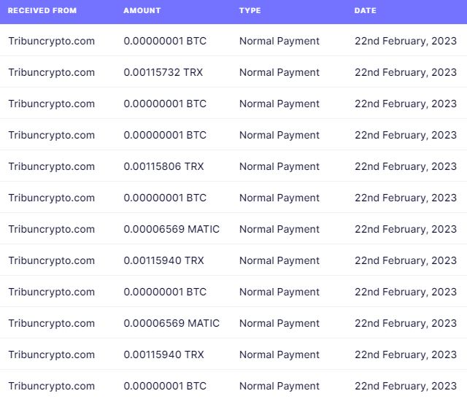Open Tribuncrypto.com link in first row
The height and width of the screenshot is (399, 467).
pyautogui.click(x=52, y=41)
